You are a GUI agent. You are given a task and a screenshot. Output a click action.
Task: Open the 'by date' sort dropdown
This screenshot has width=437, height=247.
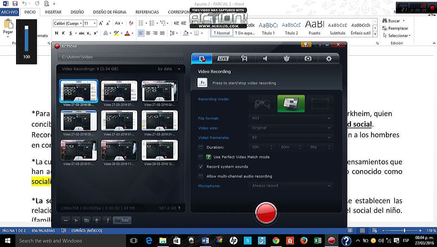169,69
